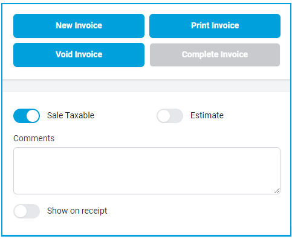Mark this sale as an estimate
292x239 pixels.
170,116
